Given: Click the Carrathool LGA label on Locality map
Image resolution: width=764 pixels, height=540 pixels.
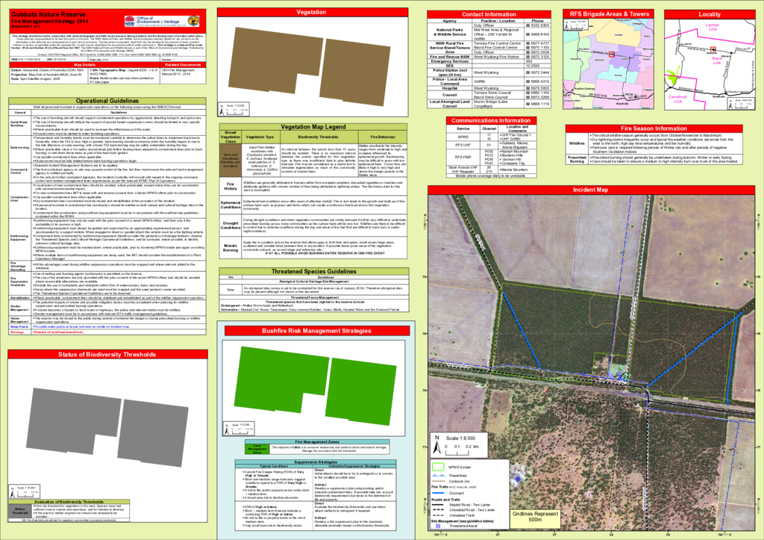Looking at the screenshot, I should pyautogui.click(x=677, y=99).
